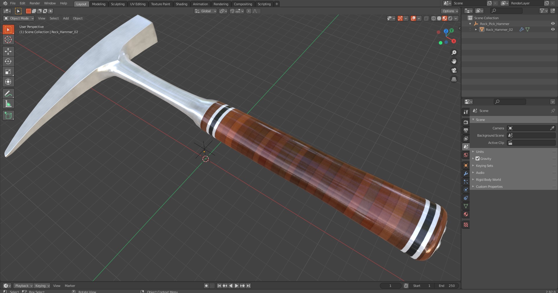Click the End frame field
Screen dimensions: 558x293
tap(447, 286)
